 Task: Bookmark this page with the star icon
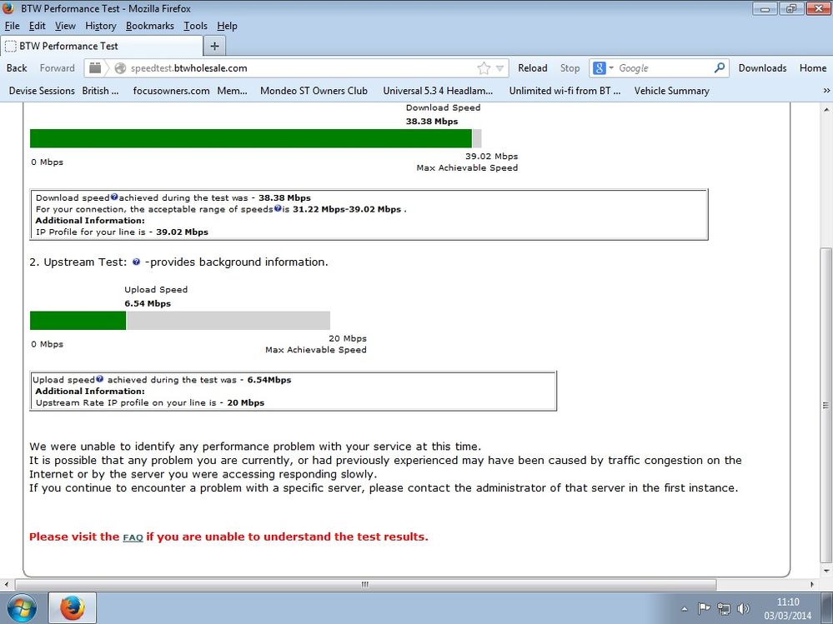[x=484, y=68]
